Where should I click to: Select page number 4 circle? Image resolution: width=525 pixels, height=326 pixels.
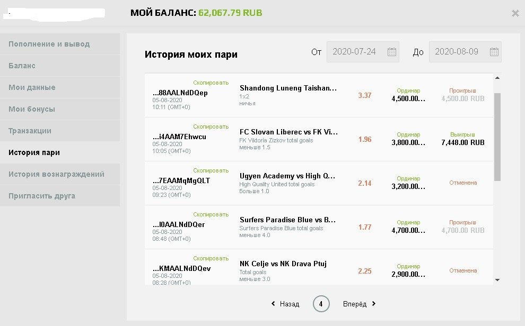coord(321,304)
